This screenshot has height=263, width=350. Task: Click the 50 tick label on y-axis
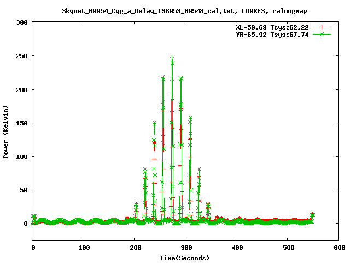[x=24, y=190]
